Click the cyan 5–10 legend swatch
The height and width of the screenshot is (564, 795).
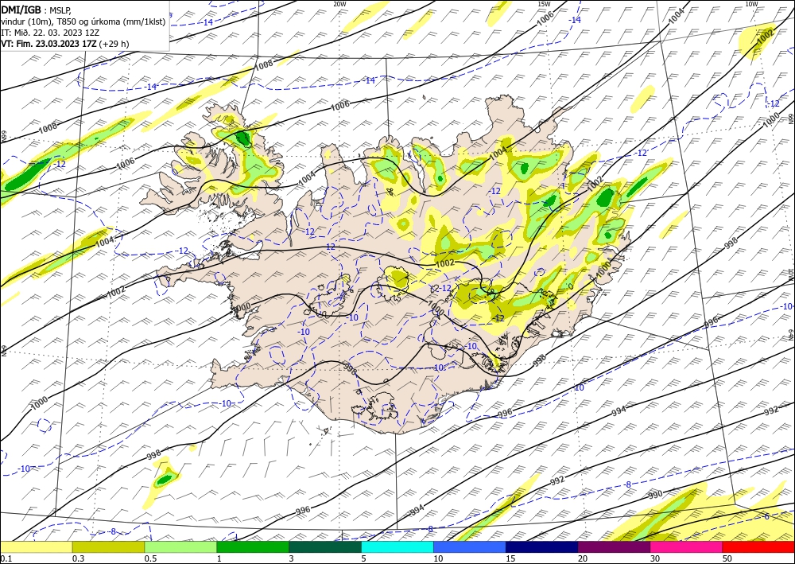click(x=397, y=546)
